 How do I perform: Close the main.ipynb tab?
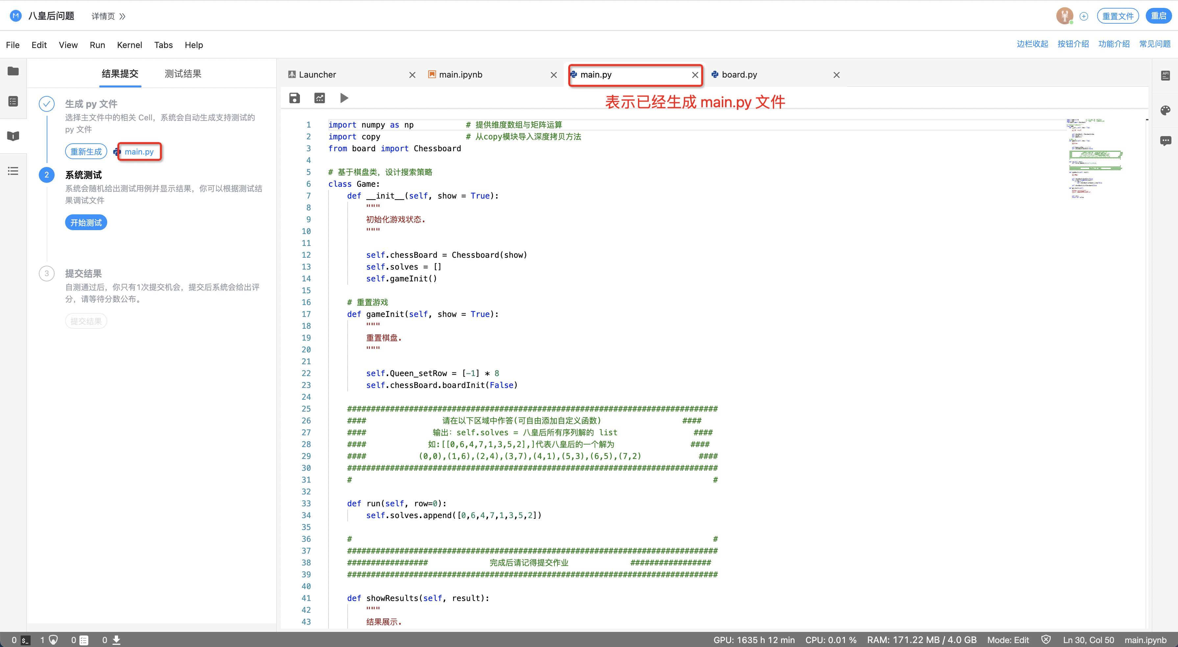click(x=554, y=75)
